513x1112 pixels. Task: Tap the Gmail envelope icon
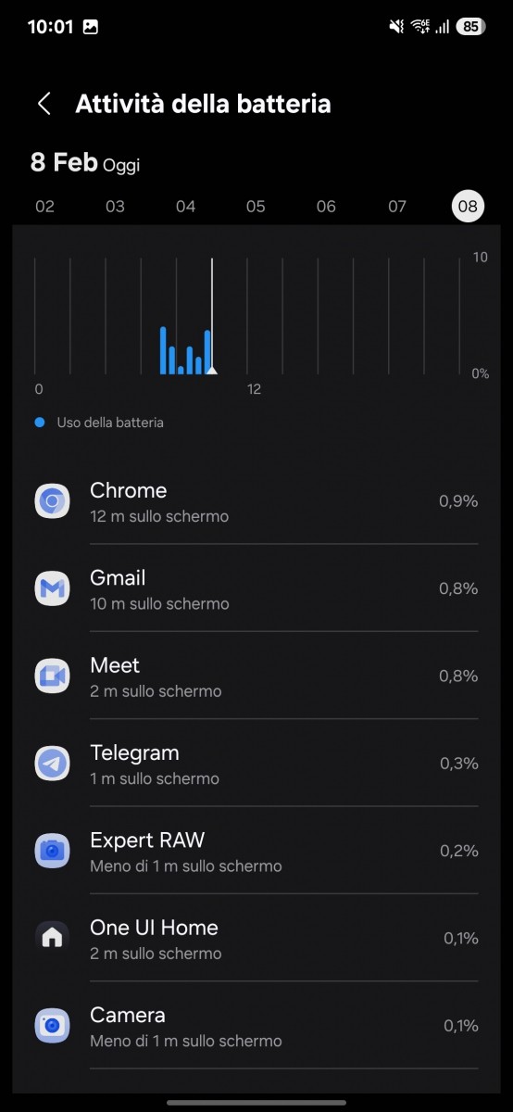(52, 589)
